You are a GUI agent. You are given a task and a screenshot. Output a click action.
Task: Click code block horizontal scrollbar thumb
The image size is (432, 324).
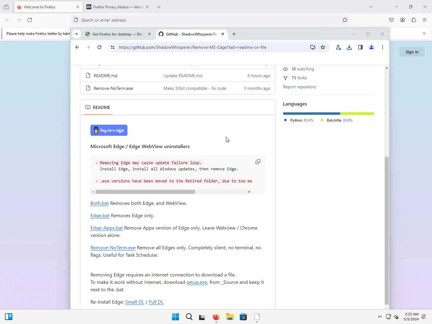click(145, 192)
